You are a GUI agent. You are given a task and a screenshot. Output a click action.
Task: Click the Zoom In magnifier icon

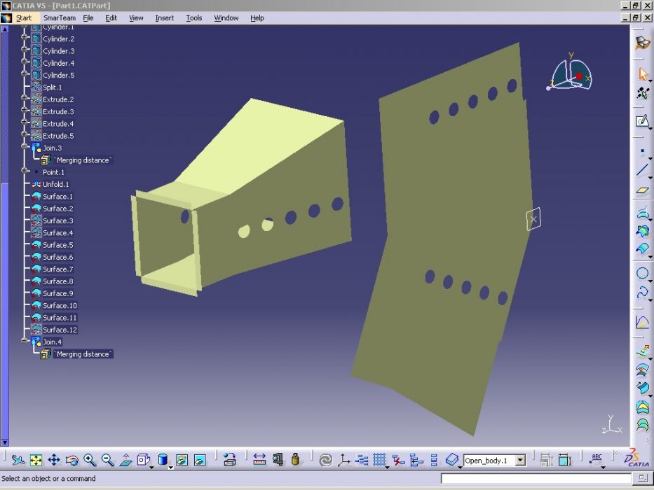coord(90,460)
